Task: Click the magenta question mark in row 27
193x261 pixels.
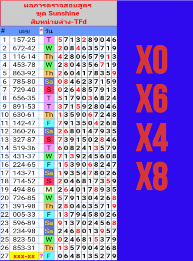Action: [x=41, y=256]
